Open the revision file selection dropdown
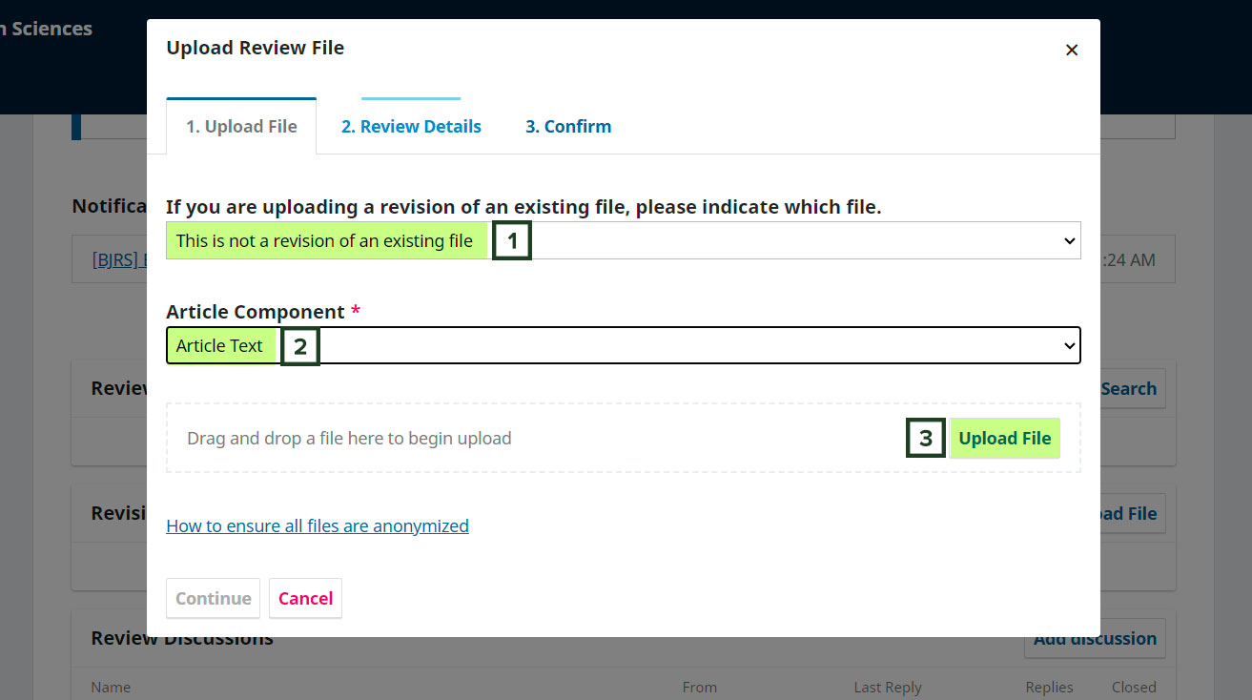Image resolution: width=1252 pixels, height=700 pixels. (x=624, y=240)
